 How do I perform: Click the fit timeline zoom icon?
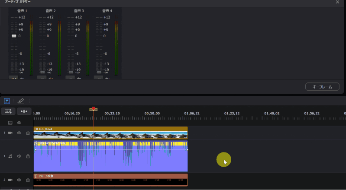24,111
